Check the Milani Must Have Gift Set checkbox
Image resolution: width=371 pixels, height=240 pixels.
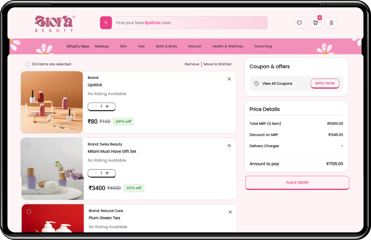(x=29, y=145)
